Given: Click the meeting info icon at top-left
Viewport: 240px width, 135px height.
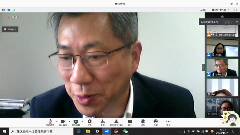Looking at the screenshot, I should click(x=4, y=10).
